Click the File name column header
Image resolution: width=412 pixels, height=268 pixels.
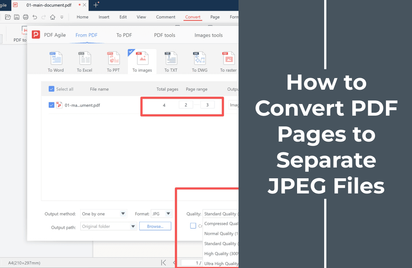(x=99, y=89)
